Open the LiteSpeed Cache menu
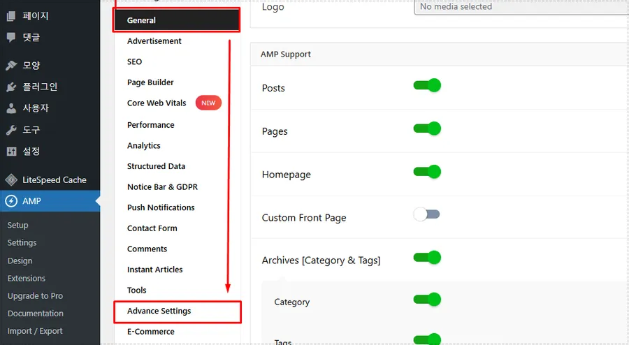The width and height of the screenshot is (629, 345). click(x=54, y=180)
